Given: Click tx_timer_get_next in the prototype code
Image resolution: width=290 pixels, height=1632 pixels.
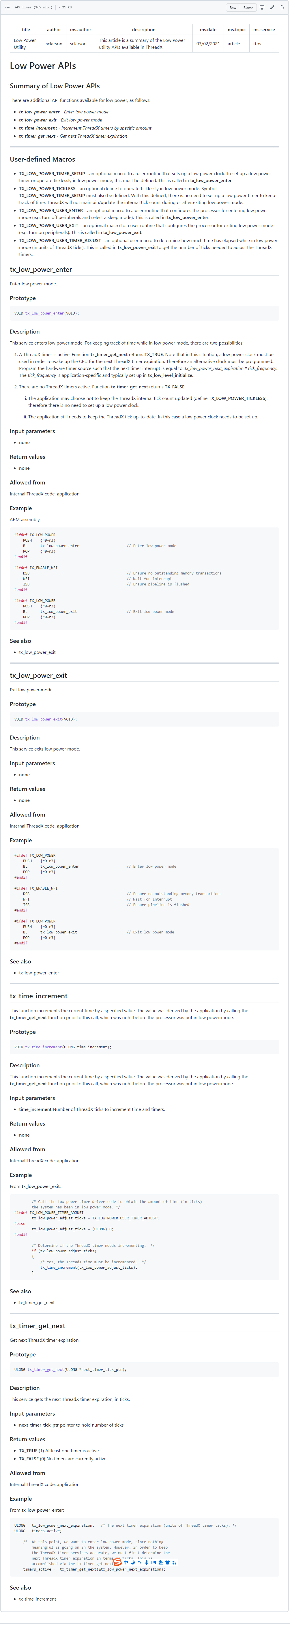Looking at the screenshot, I should pos(46,1369).
